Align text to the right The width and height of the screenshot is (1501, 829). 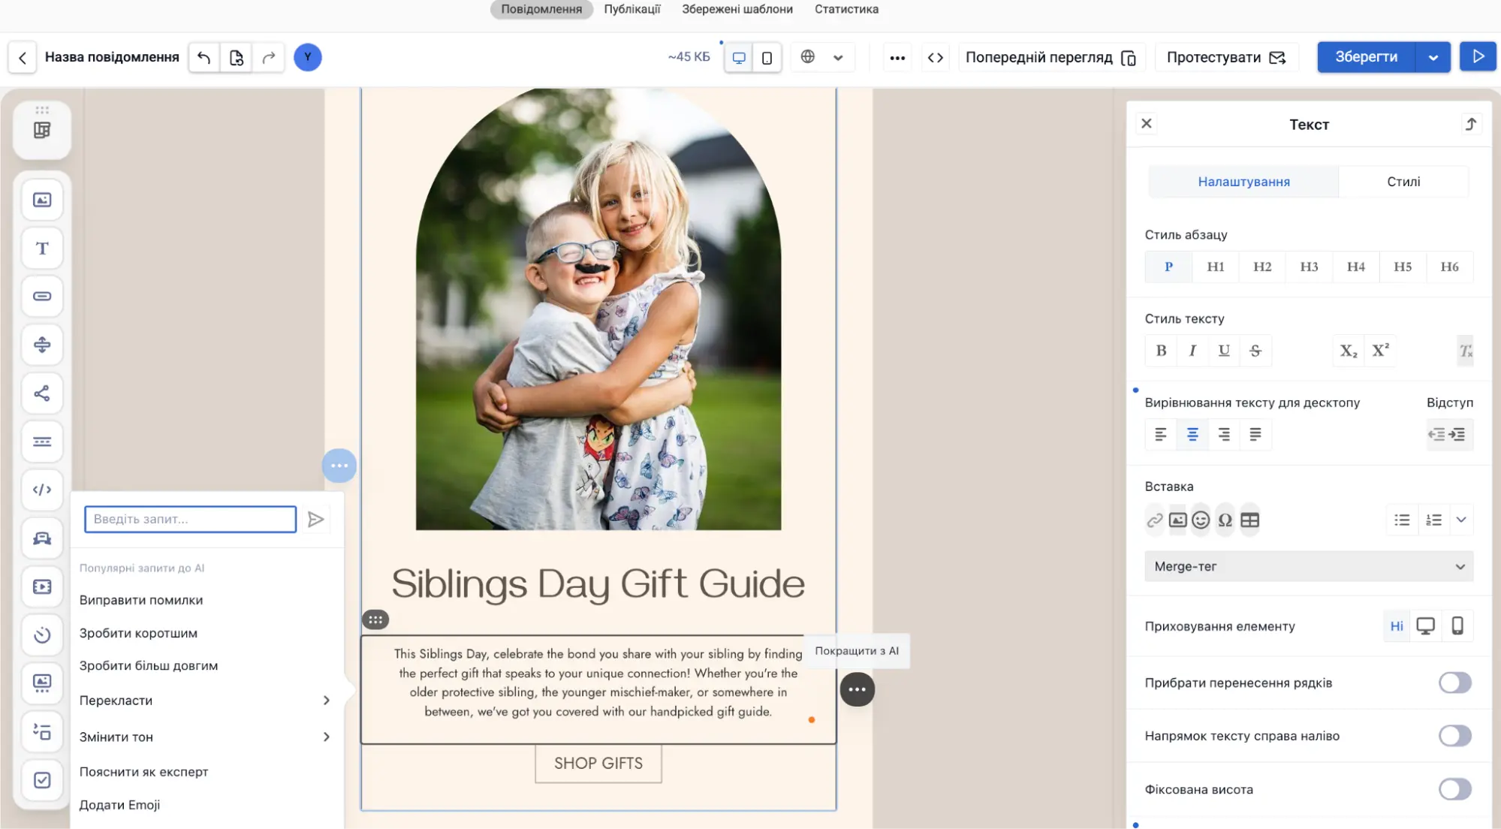click(x=1224, y=435)
